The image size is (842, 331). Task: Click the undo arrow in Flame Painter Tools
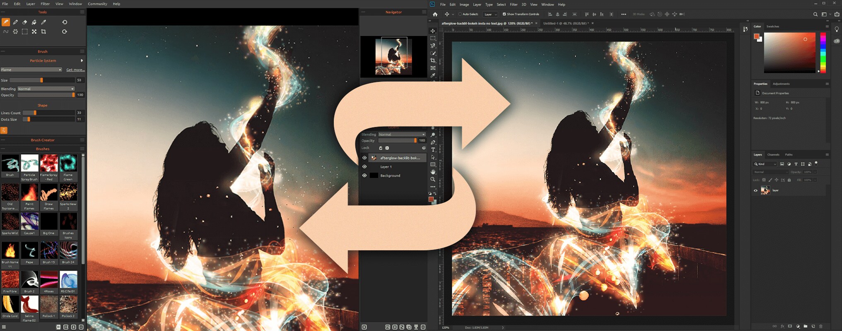click(65, 22)
